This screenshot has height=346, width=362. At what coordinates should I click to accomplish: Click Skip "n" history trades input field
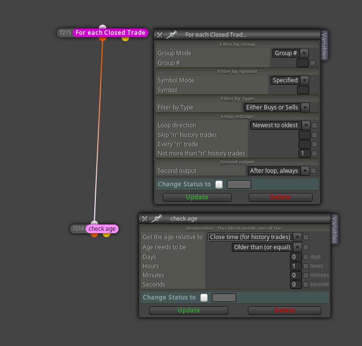[304, 135]
